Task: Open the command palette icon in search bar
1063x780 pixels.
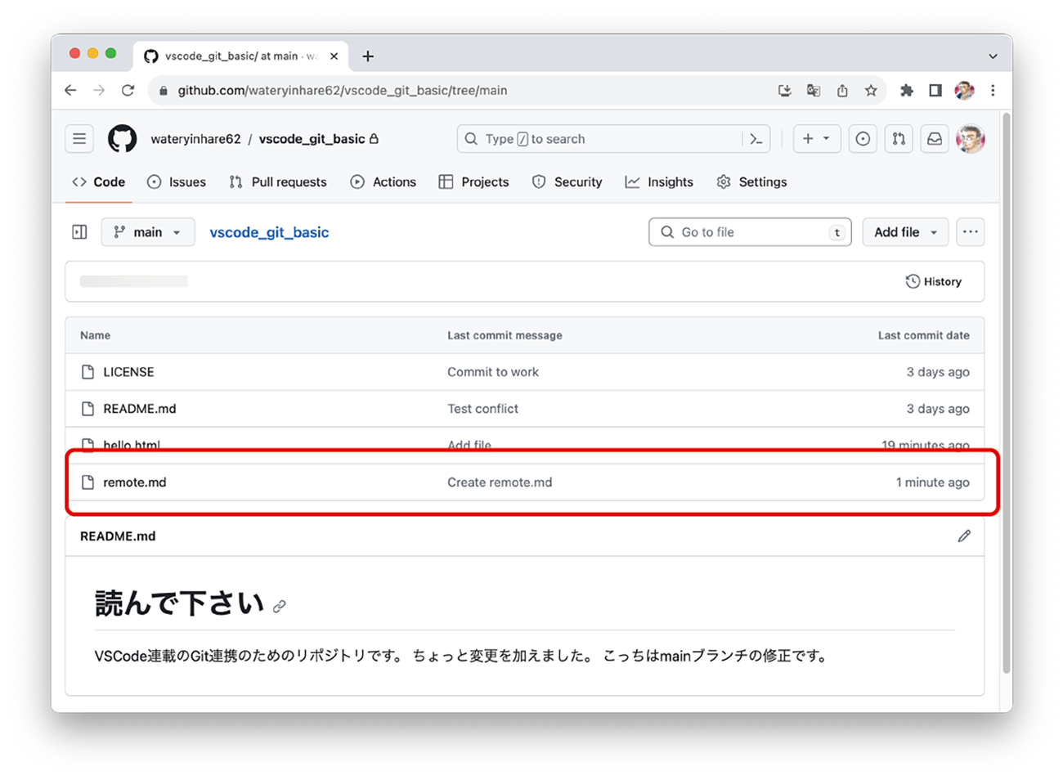Action: [756, 139]
